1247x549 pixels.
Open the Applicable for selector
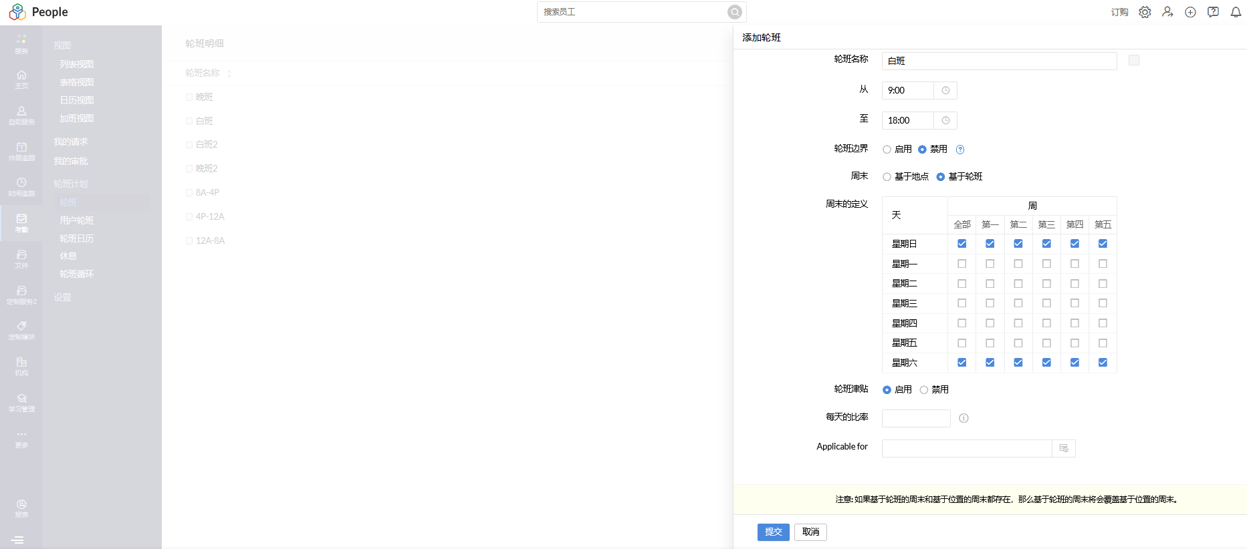(1063, 448)
